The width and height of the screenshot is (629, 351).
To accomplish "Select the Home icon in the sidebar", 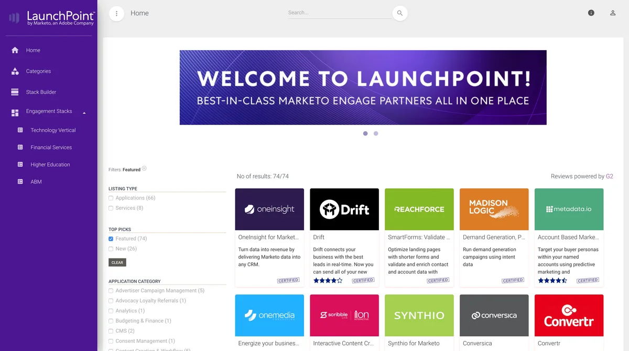I will [x=15, y=50].
